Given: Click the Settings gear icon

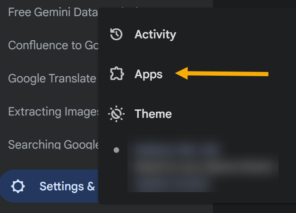Looking at the screenshot, I should pos(18,186).
